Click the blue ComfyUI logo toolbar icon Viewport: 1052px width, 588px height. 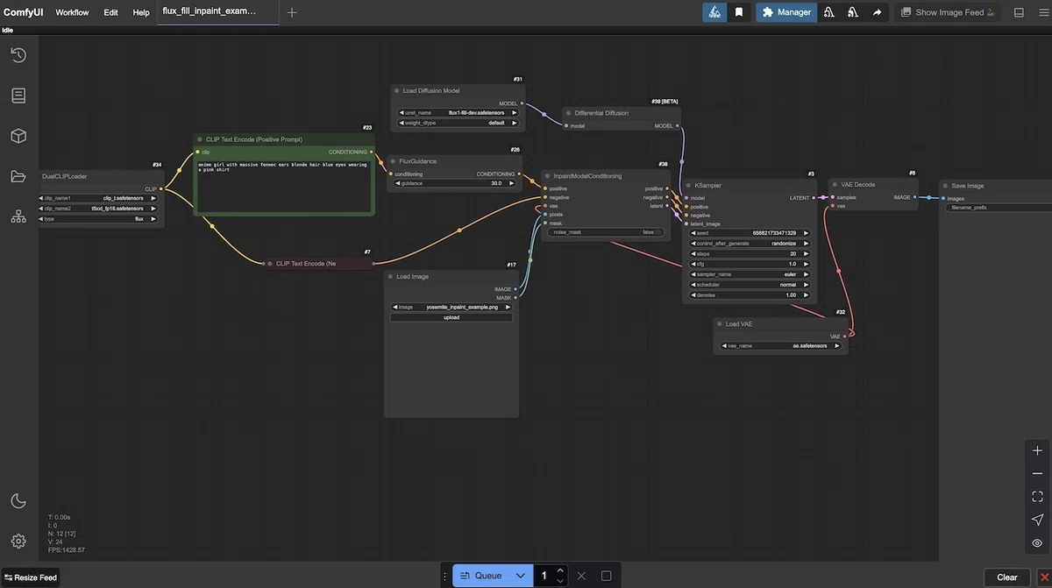[x=714, y=12]
